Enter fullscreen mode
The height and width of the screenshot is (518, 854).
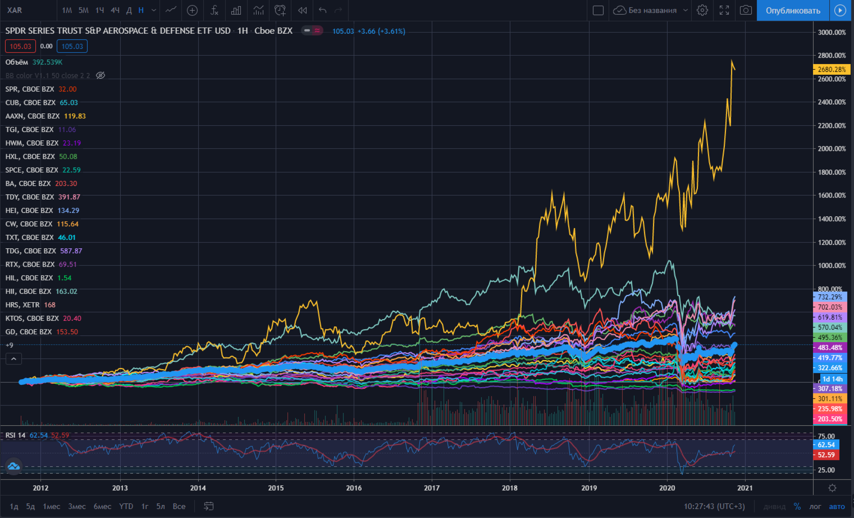tap(724, 10)
